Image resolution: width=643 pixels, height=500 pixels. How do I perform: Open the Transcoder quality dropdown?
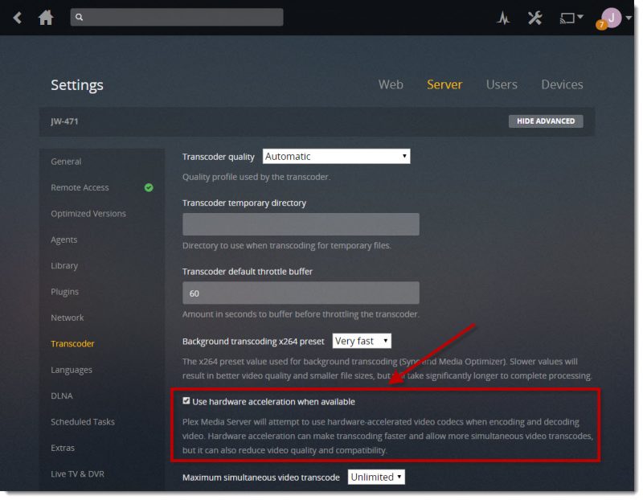tap(336, 156)
